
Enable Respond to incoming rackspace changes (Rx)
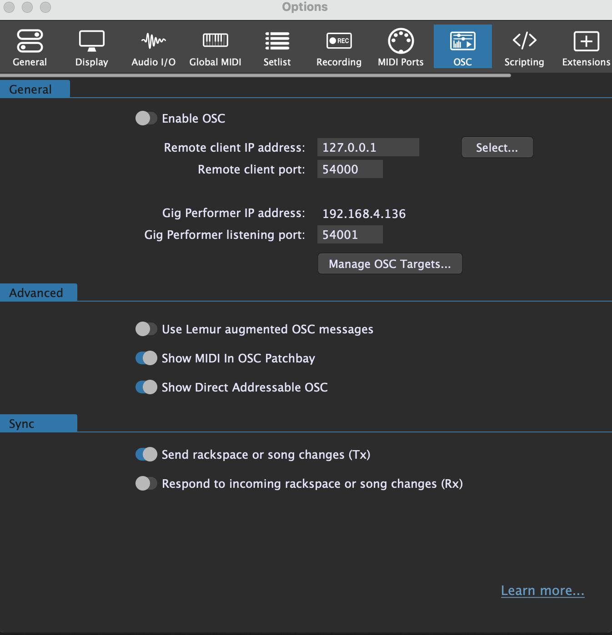pyautogui.click(x=146, y=484)
